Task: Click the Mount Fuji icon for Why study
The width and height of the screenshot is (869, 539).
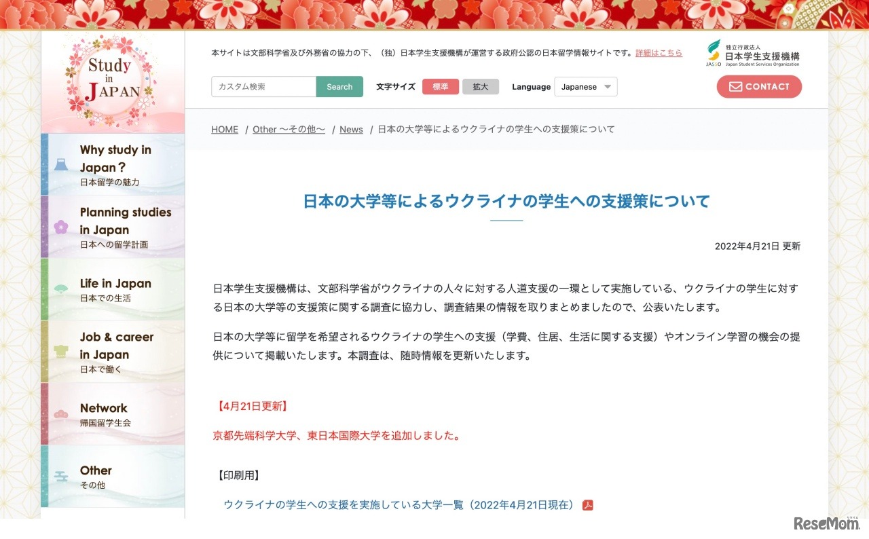Action: [x=61, y=164]
